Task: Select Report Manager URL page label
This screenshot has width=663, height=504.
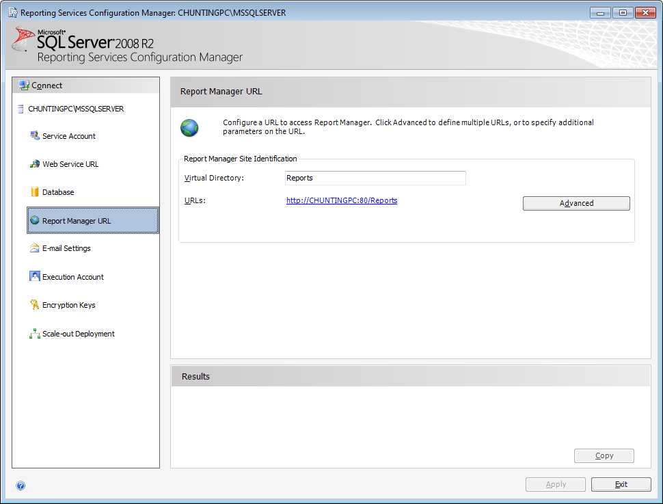Action: coord(77,221)
